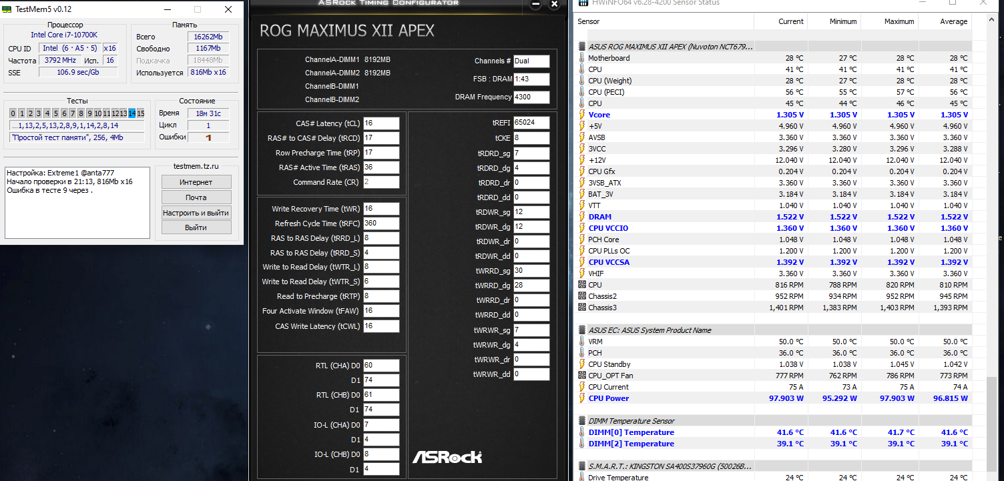Click the elapsed time value 18м 31с

208,113
